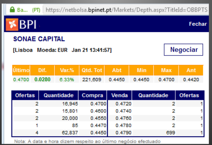Click the Fechar link in header

(198, 24)
